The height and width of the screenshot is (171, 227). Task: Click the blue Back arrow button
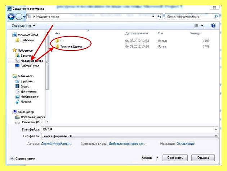pos(11,17)
